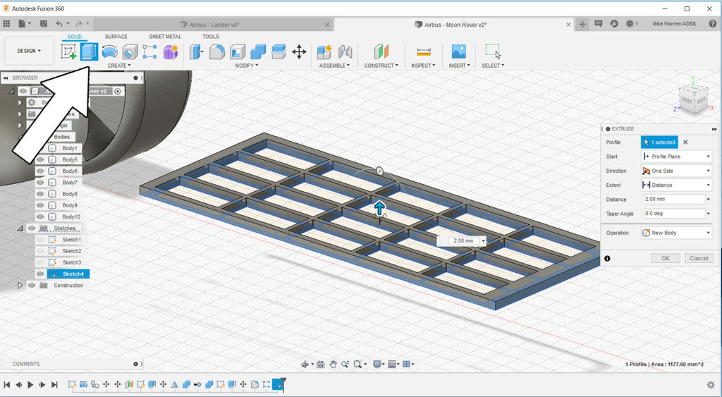Click the Distance input field in Extrude
This screenshot has width=722, height=397.
pos(673,199)
